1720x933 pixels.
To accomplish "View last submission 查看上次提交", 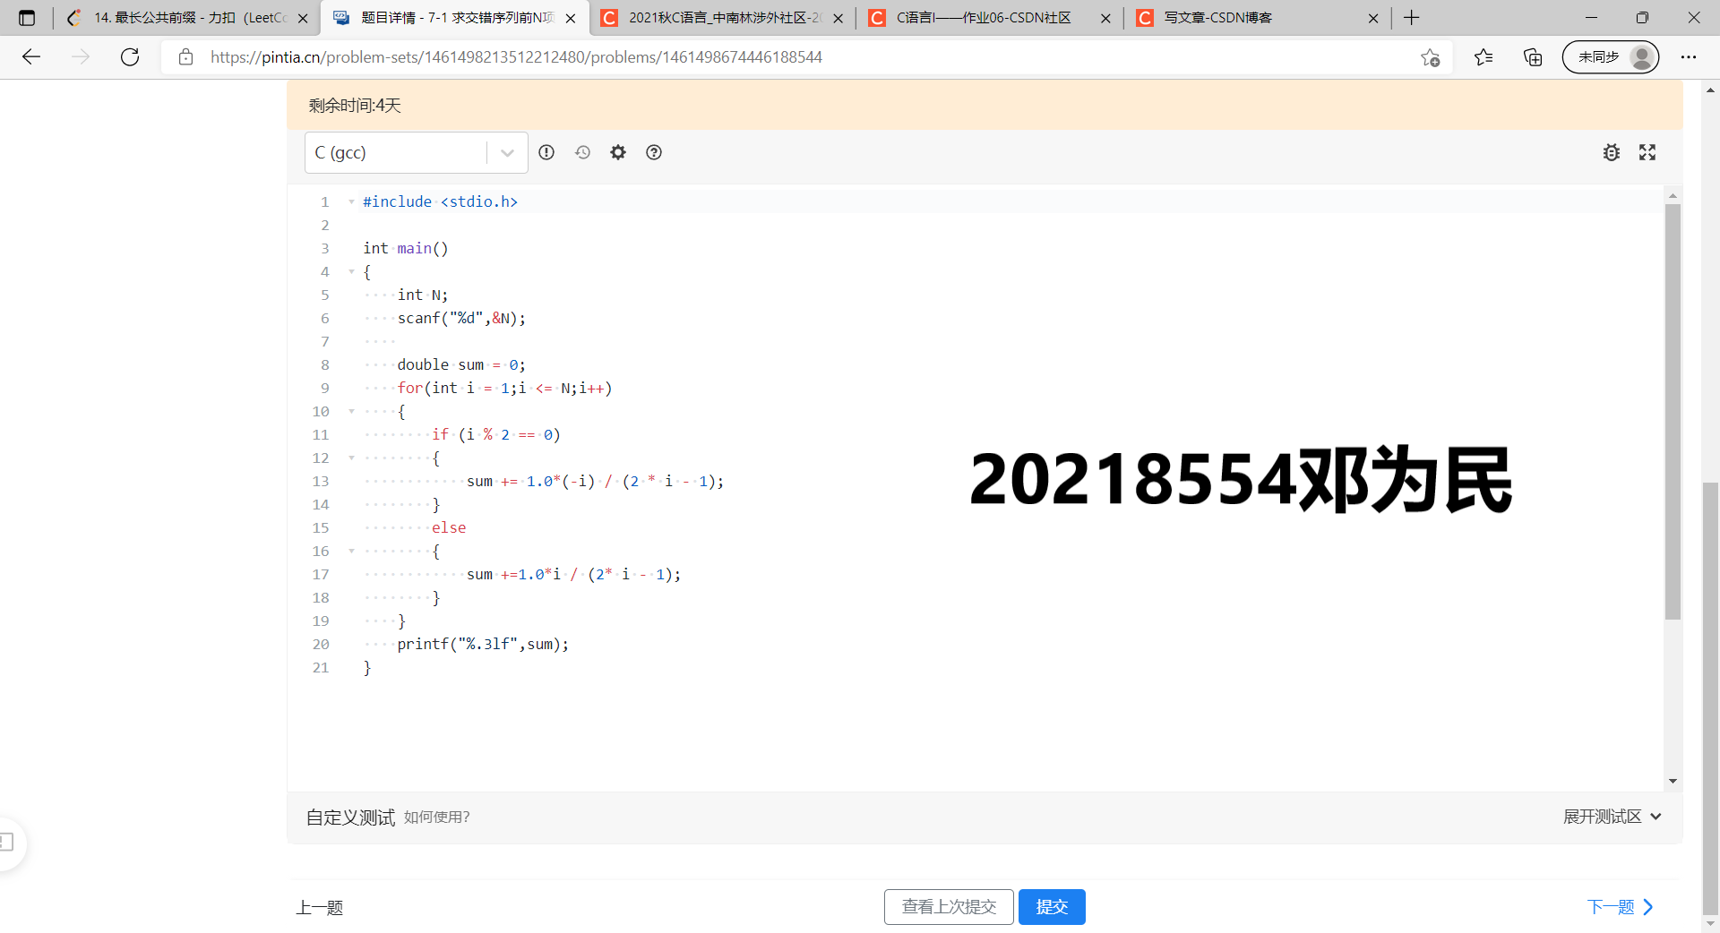I will pyautogui.click(x=949, y=907).
